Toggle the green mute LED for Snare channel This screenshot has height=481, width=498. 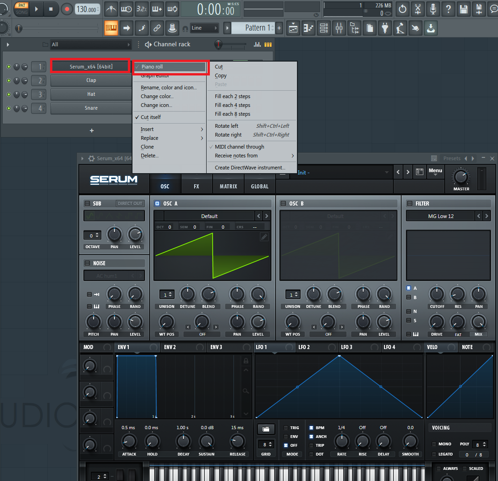pos(9,108)
